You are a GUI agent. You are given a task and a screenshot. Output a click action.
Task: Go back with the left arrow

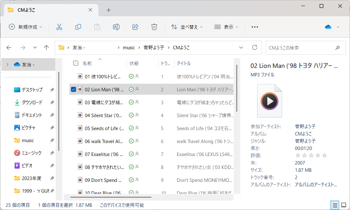pyautogui.click(x=9, y=48)
